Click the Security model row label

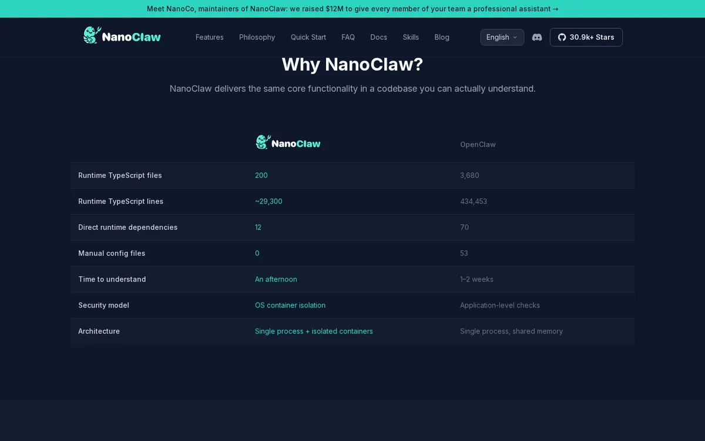pos(103,305)
